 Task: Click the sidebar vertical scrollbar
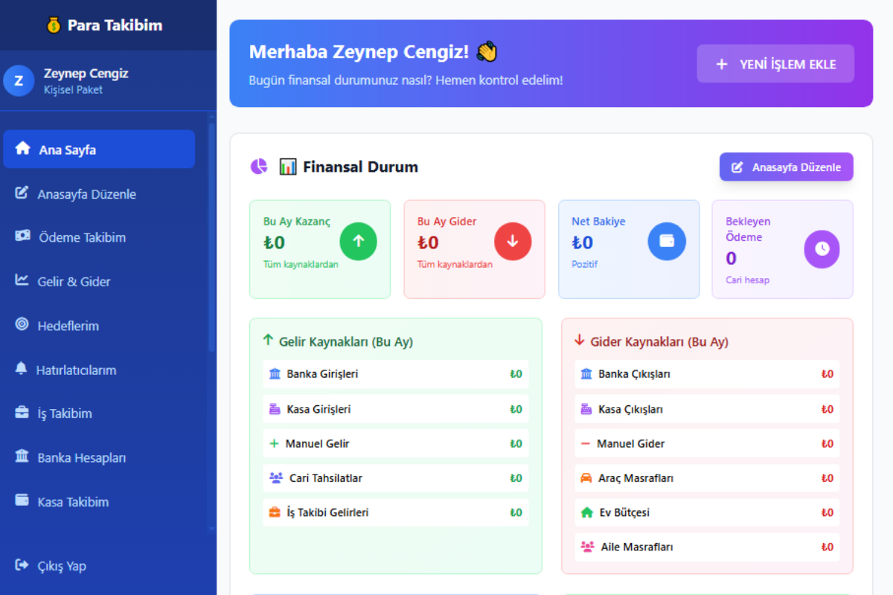point(211,238)
